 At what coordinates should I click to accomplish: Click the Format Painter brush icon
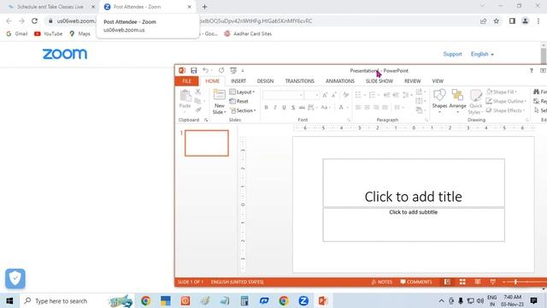coord(197,110)
